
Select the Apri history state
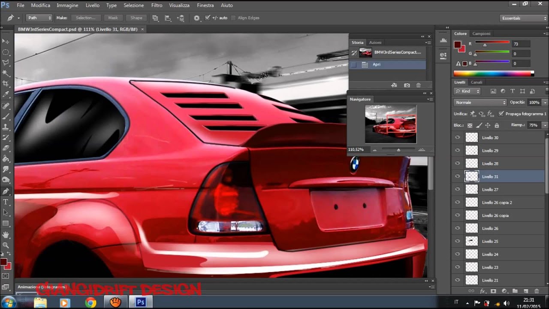pyautogui.click(x=388, y=64)
